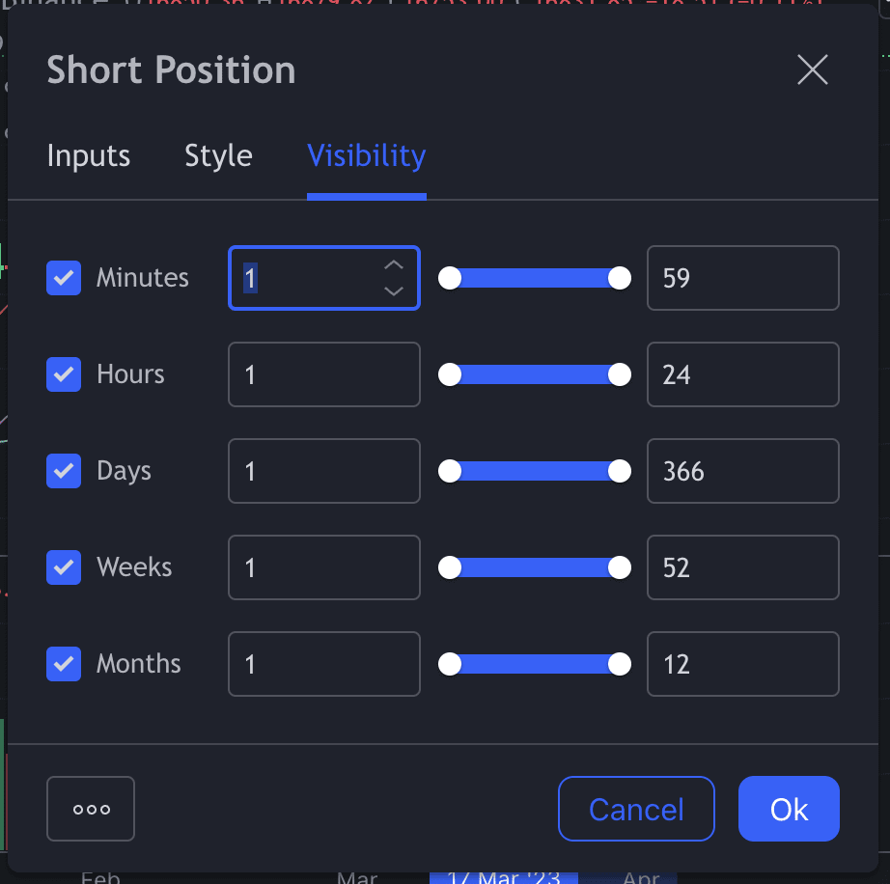
Task: Uncheck the Minutes visibility checkbox
Action: pyautogui.click(x=64, y=278)
